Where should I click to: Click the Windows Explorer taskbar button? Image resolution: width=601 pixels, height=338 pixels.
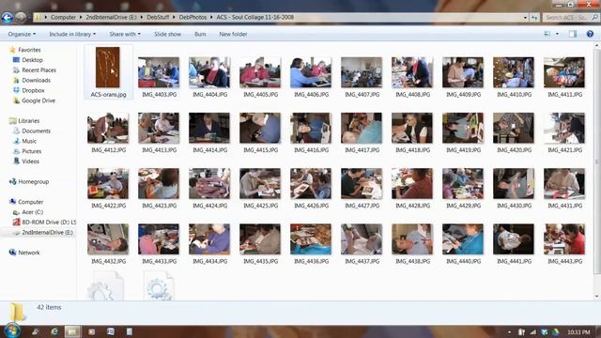click(x=72, y=331)
